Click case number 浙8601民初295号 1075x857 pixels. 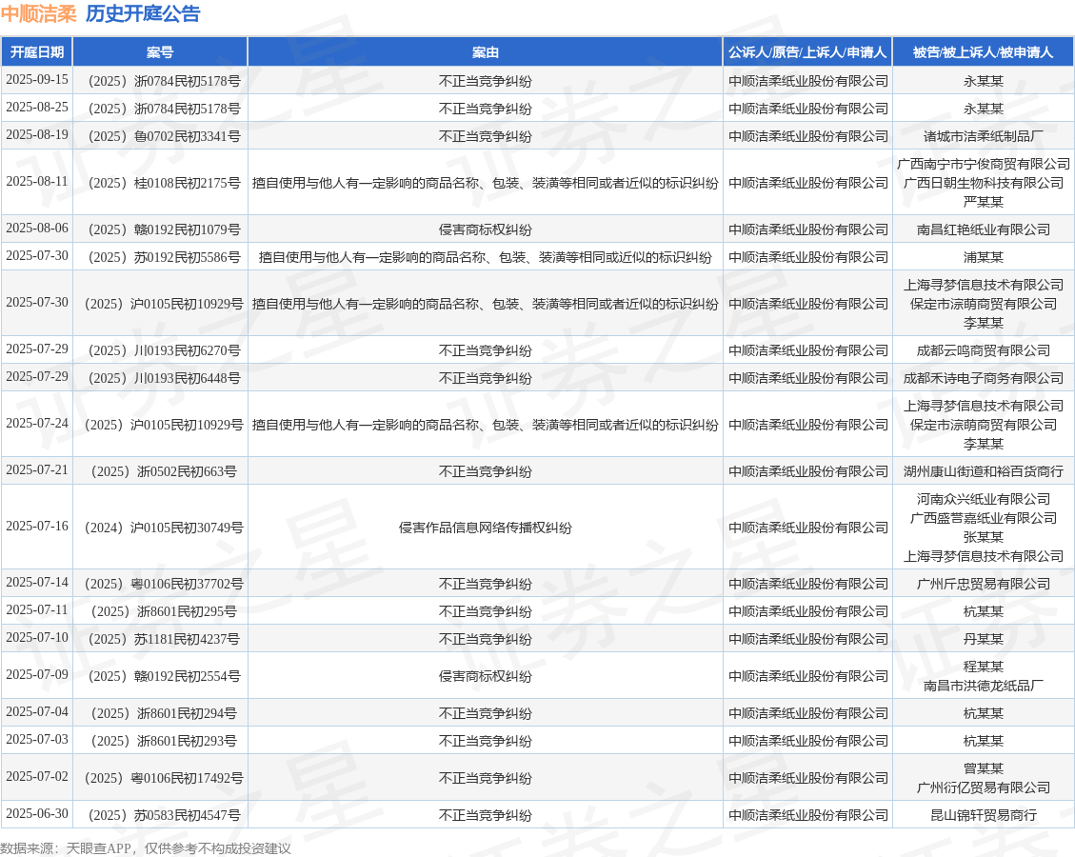pyautogui.click(x=164, y=611)
